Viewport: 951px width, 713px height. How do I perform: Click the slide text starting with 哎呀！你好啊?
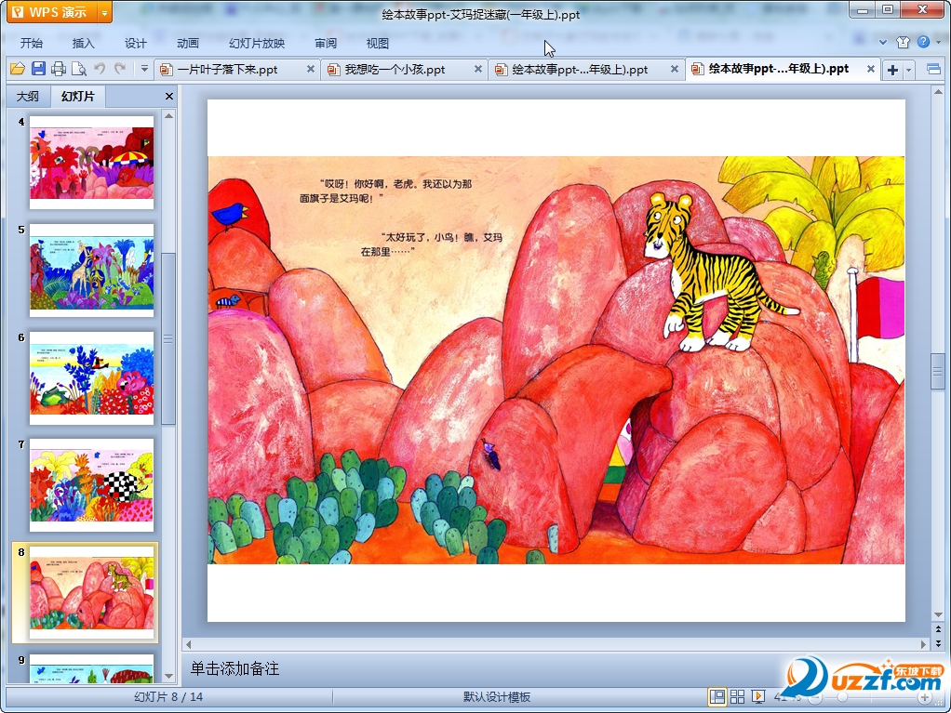tap(386, 191)
